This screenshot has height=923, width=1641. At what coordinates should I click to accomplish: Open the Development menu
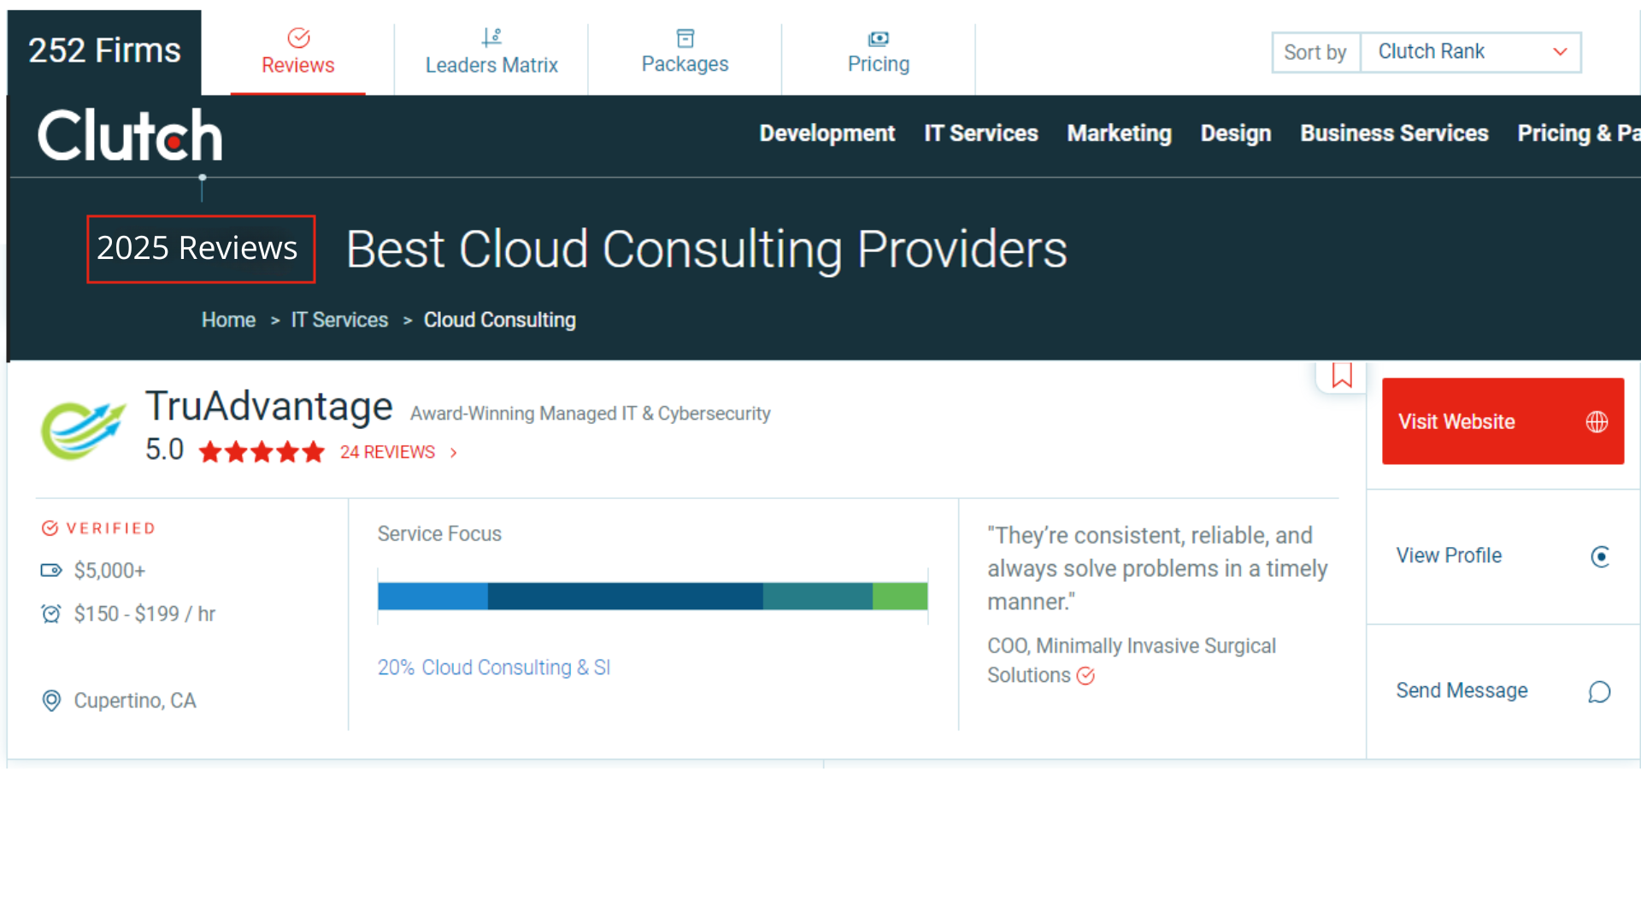tap(826, 133)
